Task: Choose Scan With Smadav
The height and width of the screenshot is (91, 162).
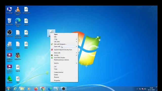Action: click(x=64, y=58)
